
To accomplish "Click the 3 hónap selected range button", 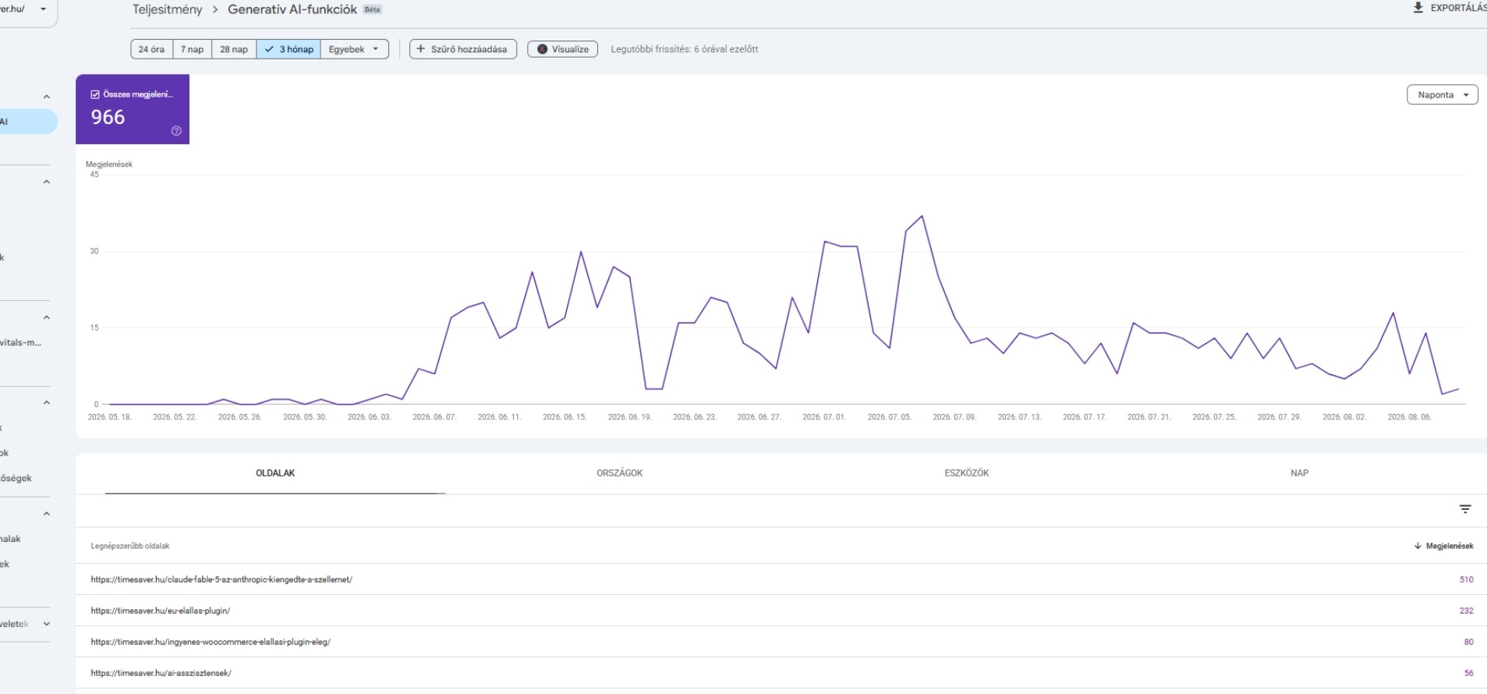I will [x=289, y=49].
